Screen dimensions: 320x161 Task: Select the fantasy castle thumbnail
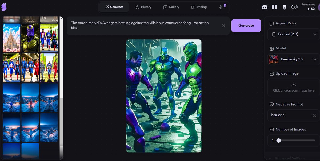click(11, 38)
